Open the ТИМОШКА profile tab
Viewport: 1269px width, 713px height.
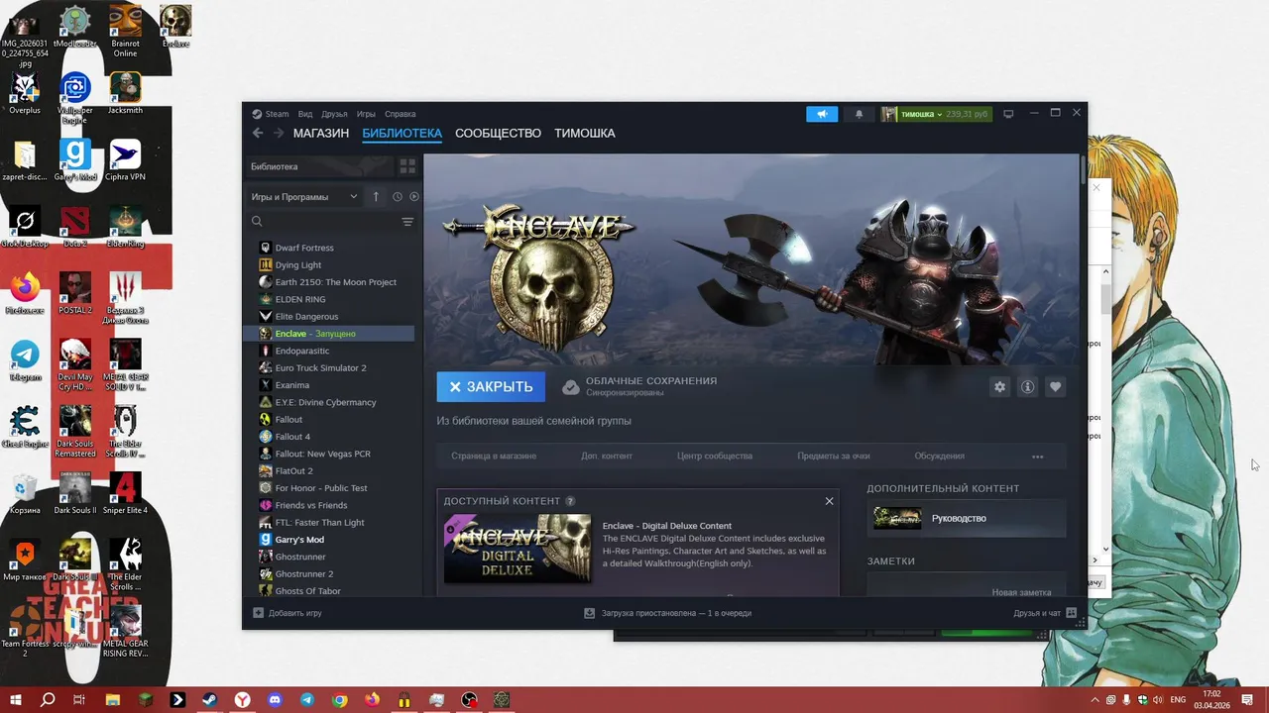(584, 133)
